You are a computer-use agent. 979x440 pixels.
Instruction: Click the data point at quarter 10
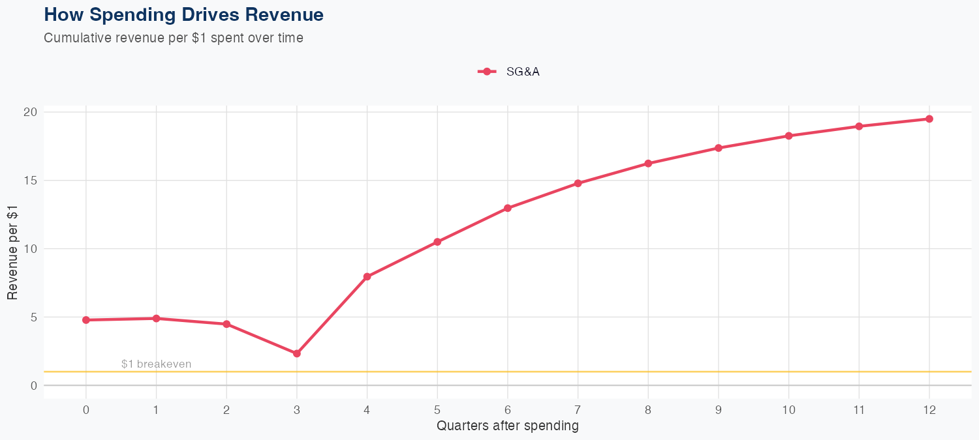click(x=788, y=136)
